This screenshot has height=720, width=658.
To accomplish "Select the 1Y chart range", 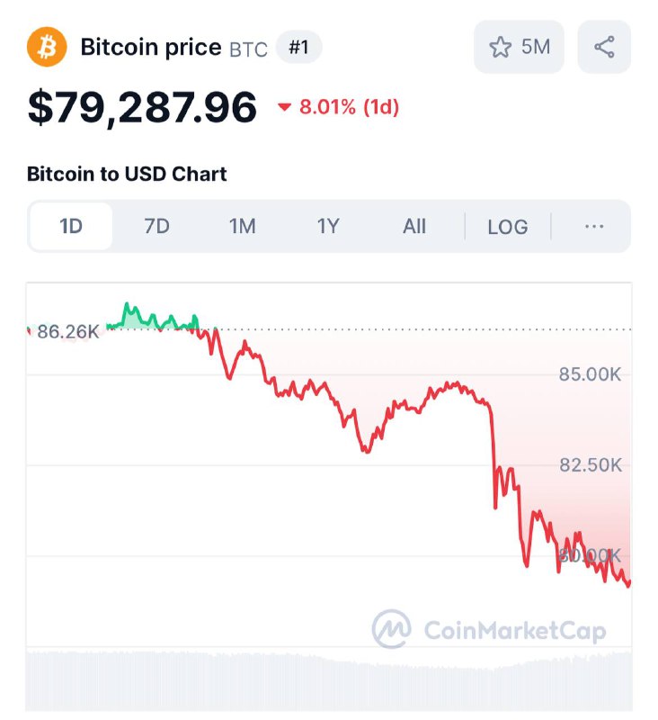I will pos(328,227).
